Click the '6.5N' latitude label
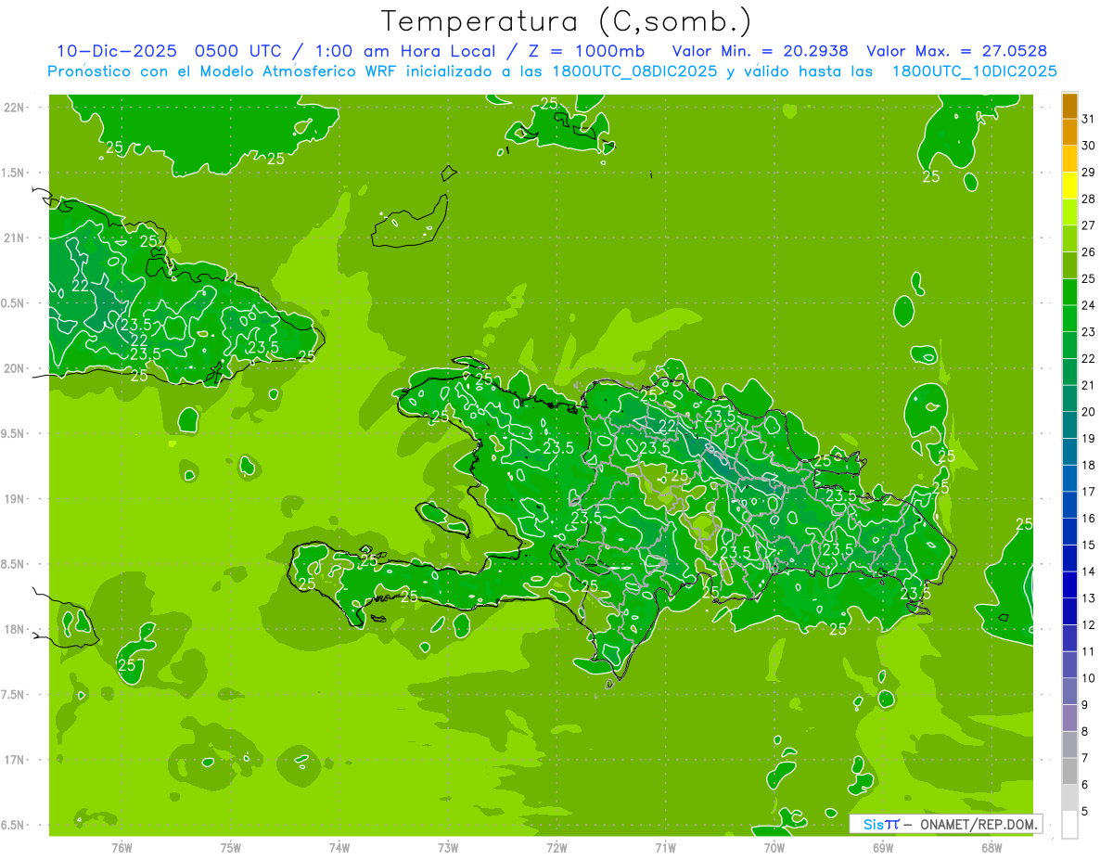 [14, 825]
